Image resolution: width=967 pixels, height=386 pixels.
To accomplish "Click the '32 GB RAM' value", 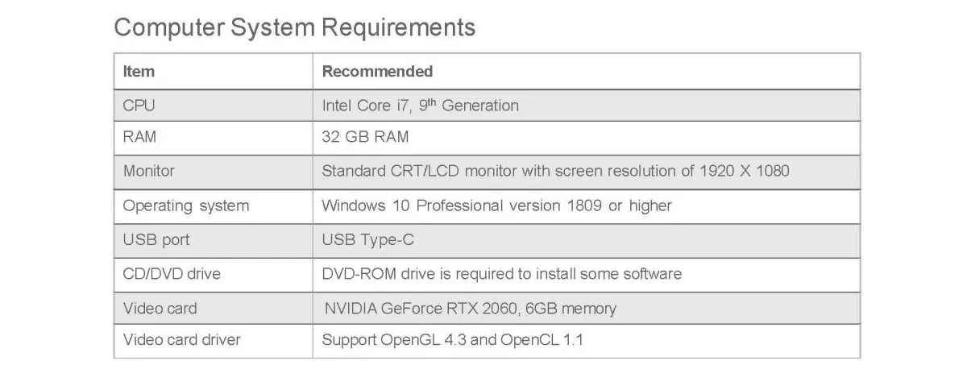I will point(365,137).
